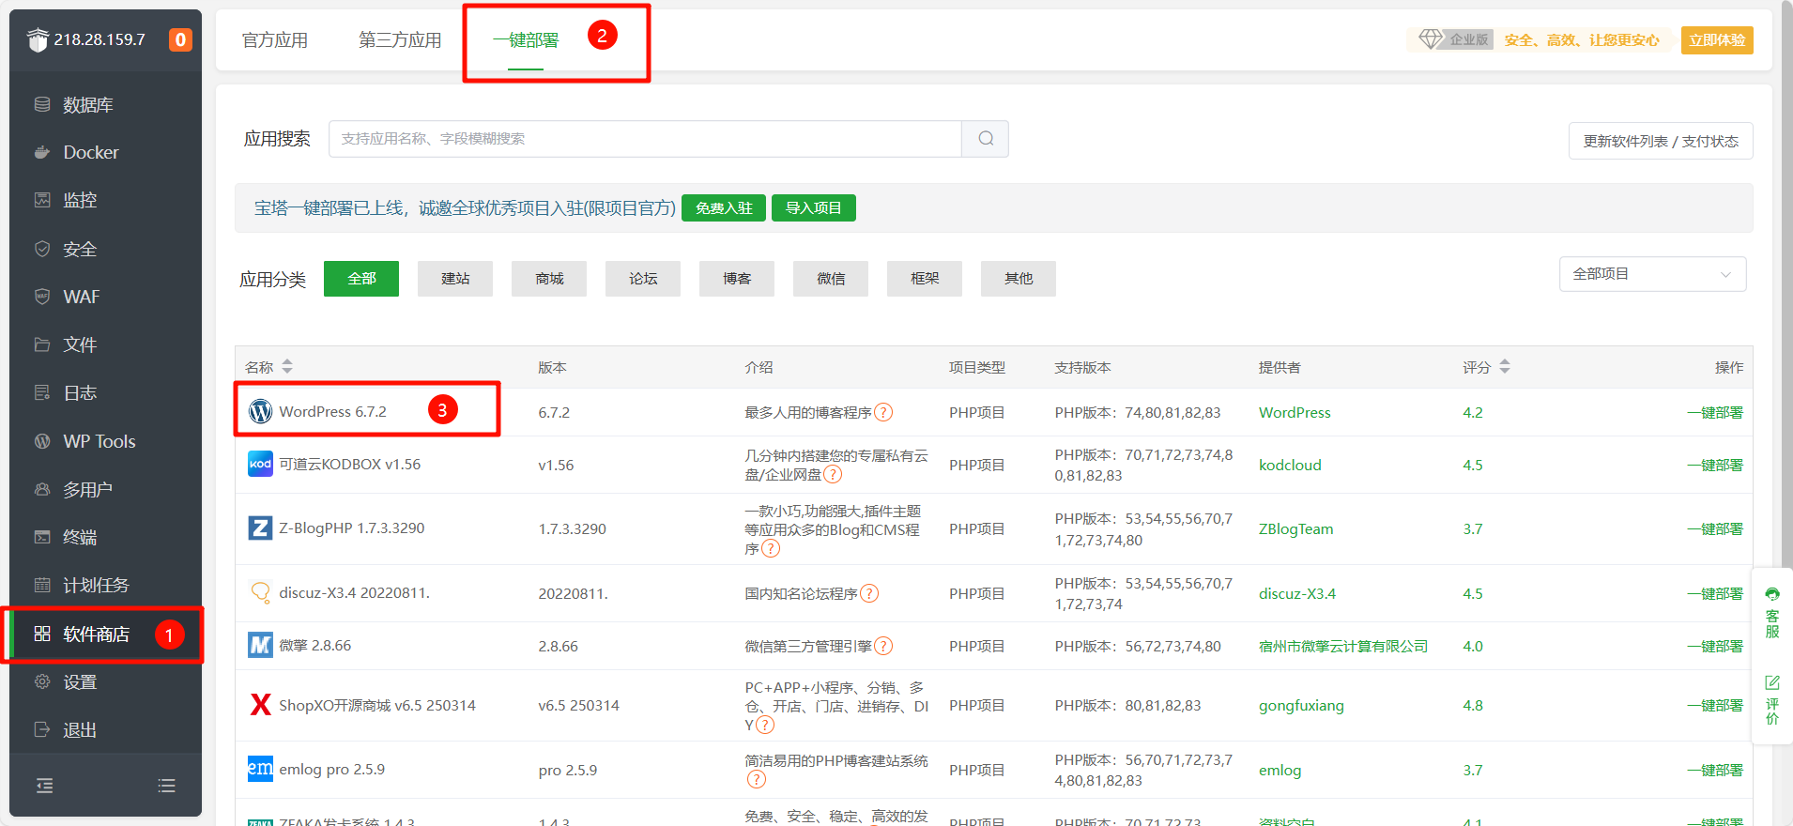This screenshot has width=1793, height=826.
Task: Click the help icon next to 国内知名论坛程序
Action: pyautogui.click(x=869, y=593)
